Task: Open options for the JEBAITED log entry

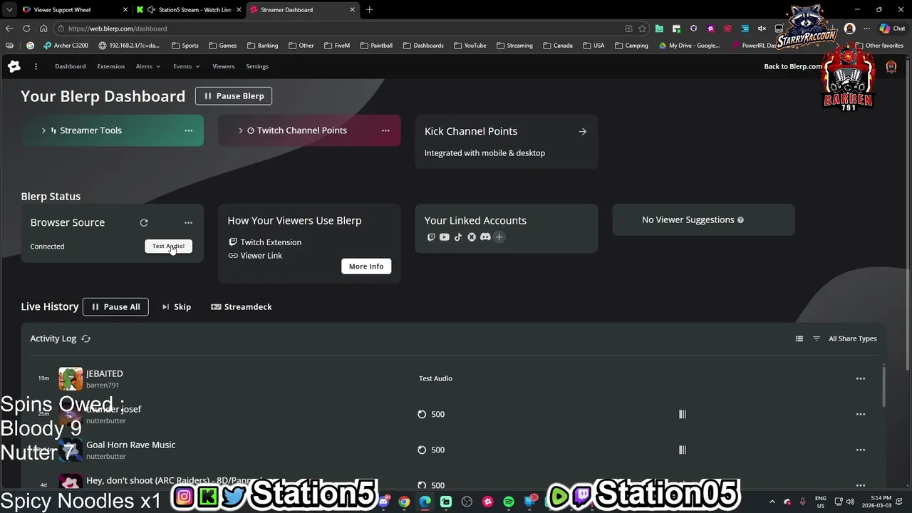Action: [x=861, y=378]
